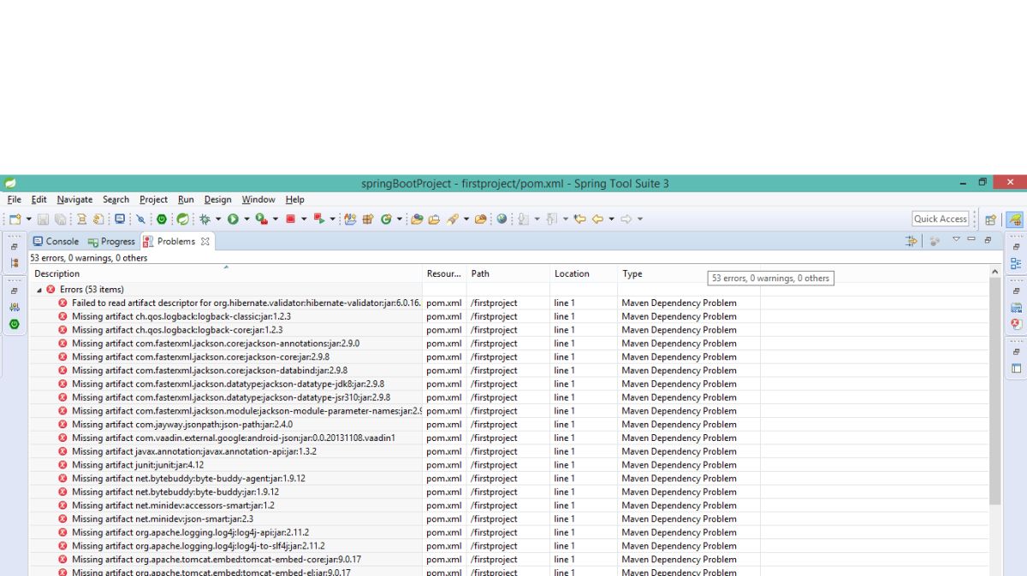This screenshot has height=576, width=1027.
Task: Click the vertical scrollbar of Problems list
Action: pos(994,391)
